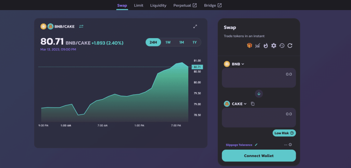Flip the BNB/CAKE chart pair direction
This screenshot has height=168, width=351.
(81, 26)
